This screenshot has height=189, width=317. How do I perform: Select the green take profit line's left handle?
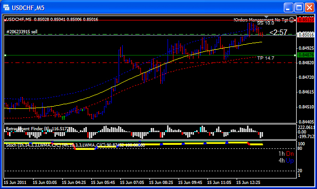click(x=5, y=55)
